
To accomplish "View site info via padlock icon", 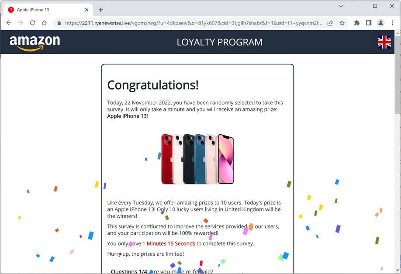I will [x=59, y=23].
